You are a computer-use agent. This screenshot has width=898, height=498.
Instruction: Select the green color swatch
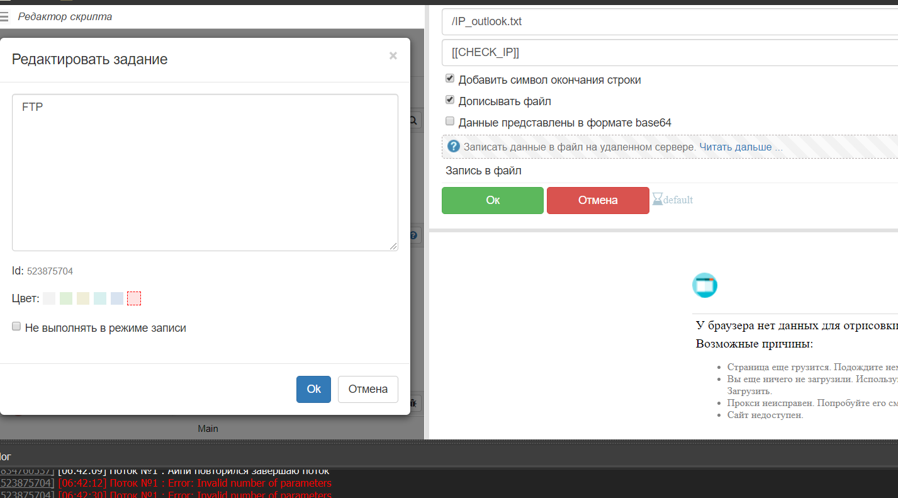(65, 298)
